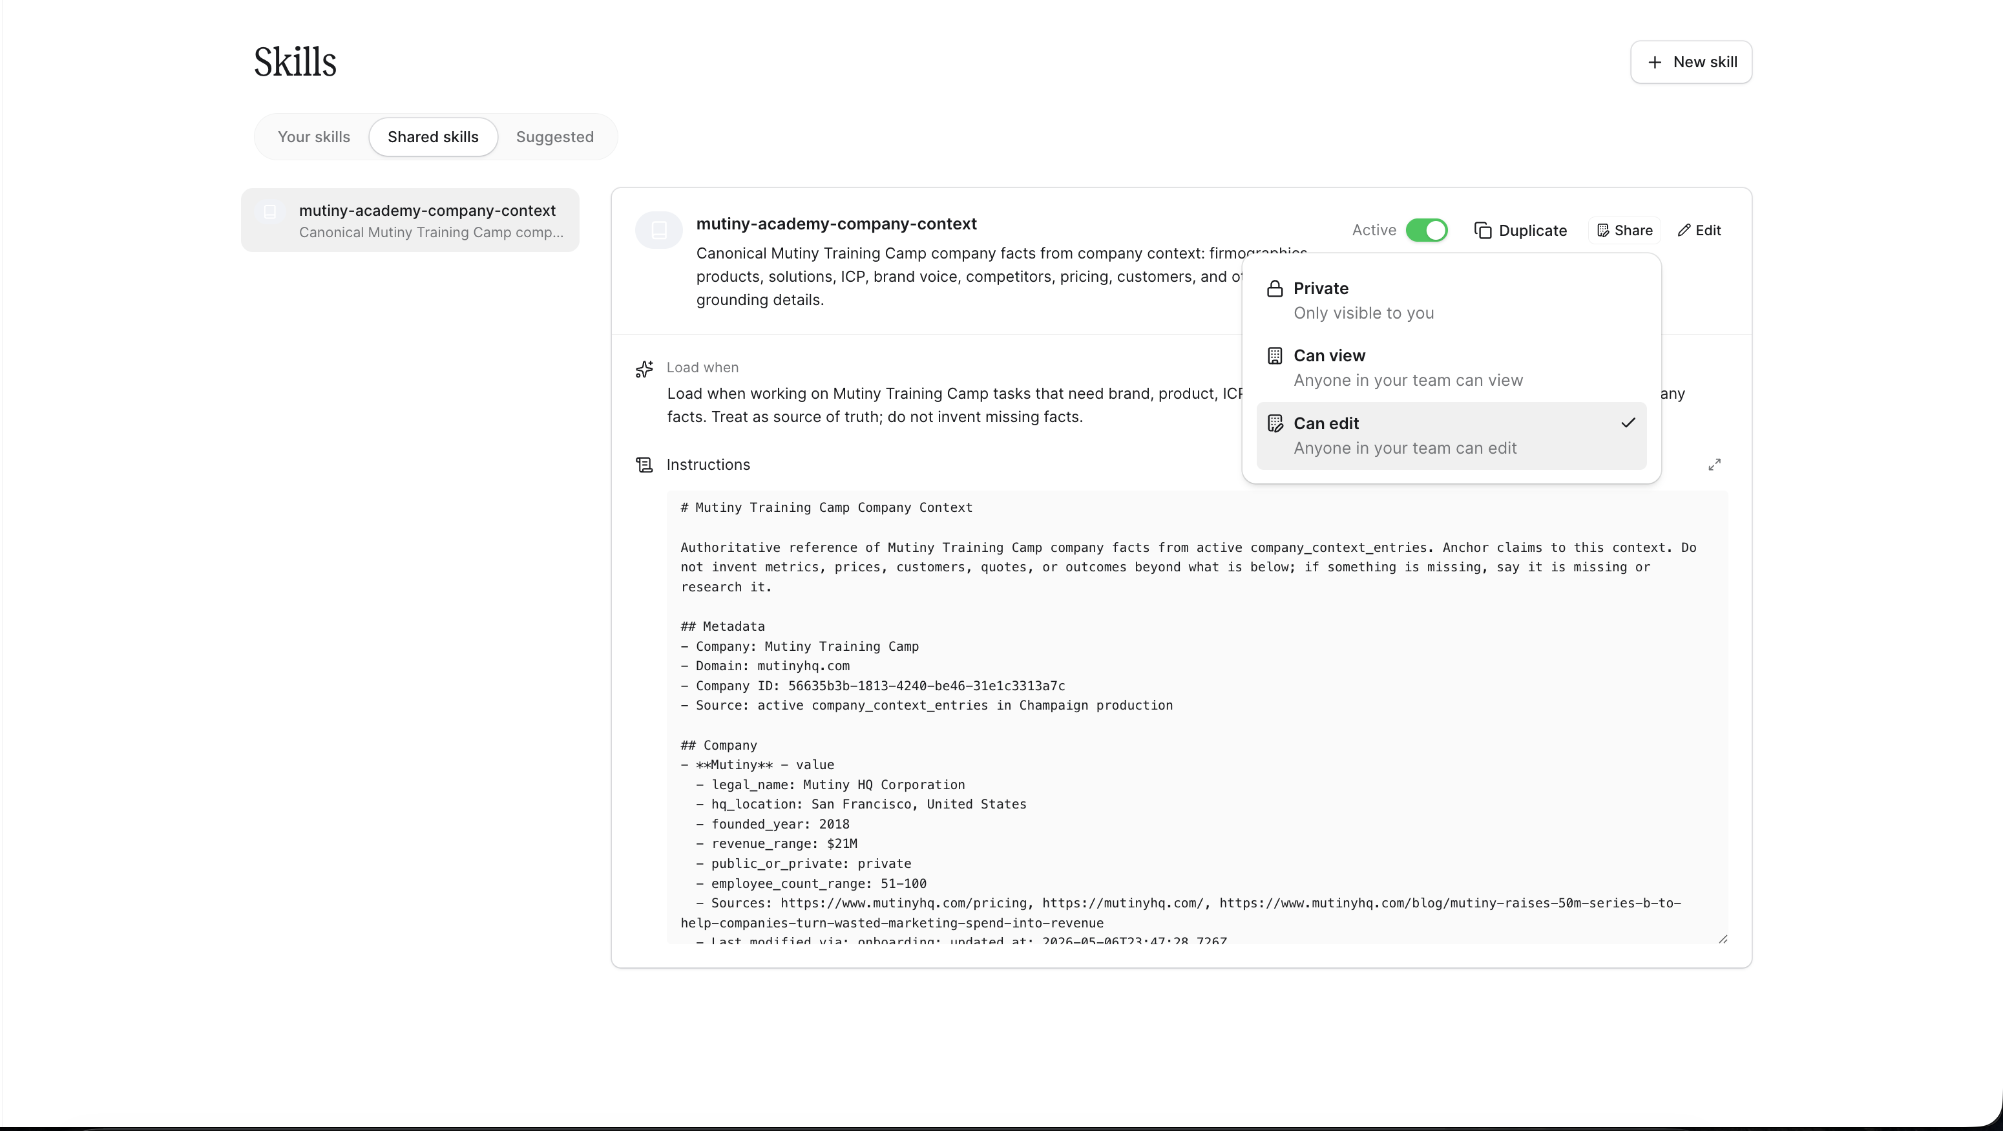Switch to the Your skills tab
This screenshot has height=1131, width=2003.
pyautogui.click(x=313, y=137)
